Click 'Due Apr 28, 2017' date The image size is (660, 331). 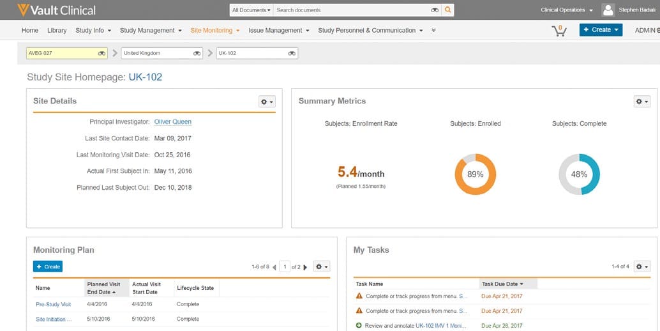[502, 325]
